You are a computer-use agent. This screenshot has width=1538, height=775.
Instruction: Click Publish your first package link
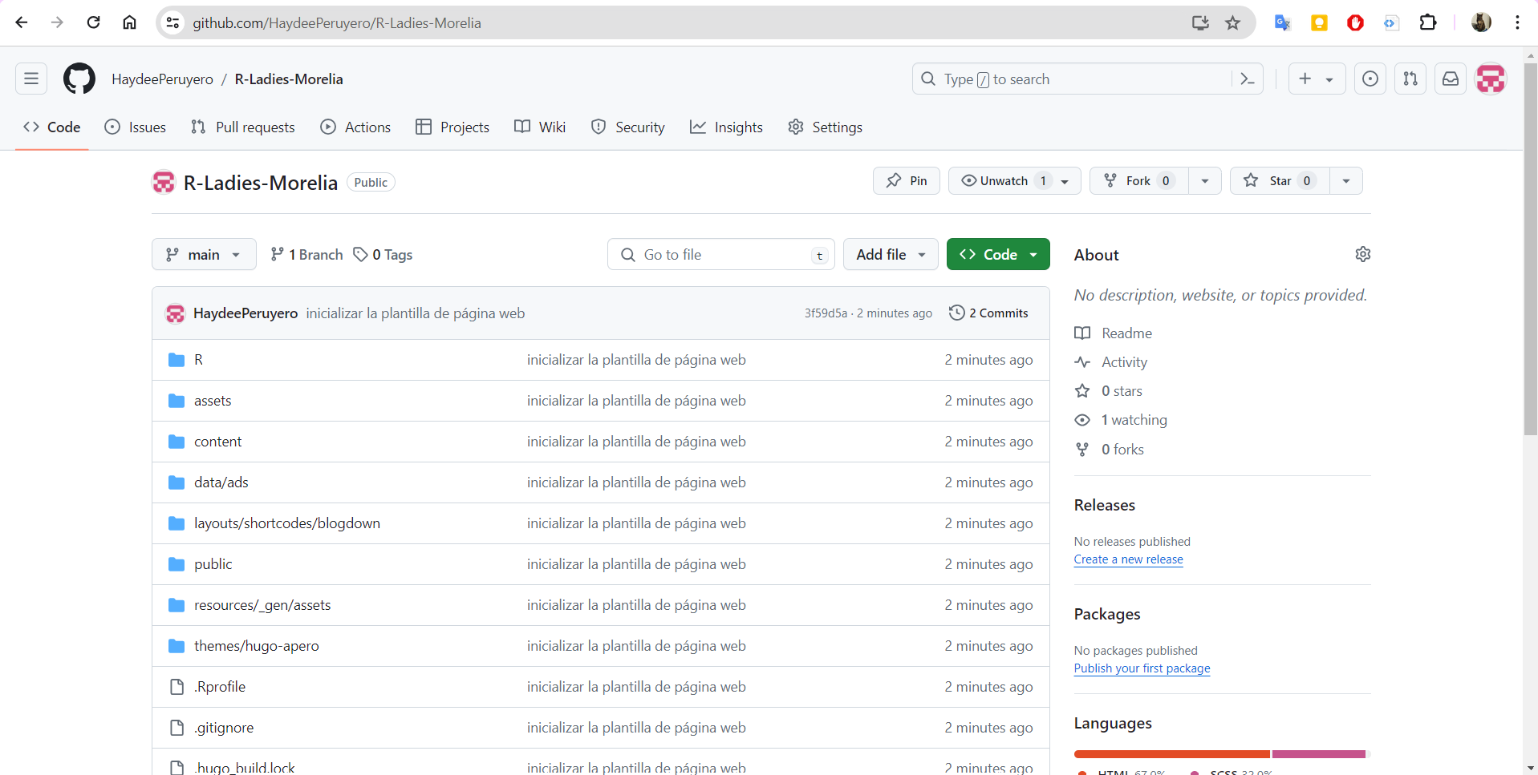1142,668
